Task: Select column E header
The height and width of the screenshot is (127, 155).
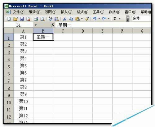Action: [x=102, y=31]
